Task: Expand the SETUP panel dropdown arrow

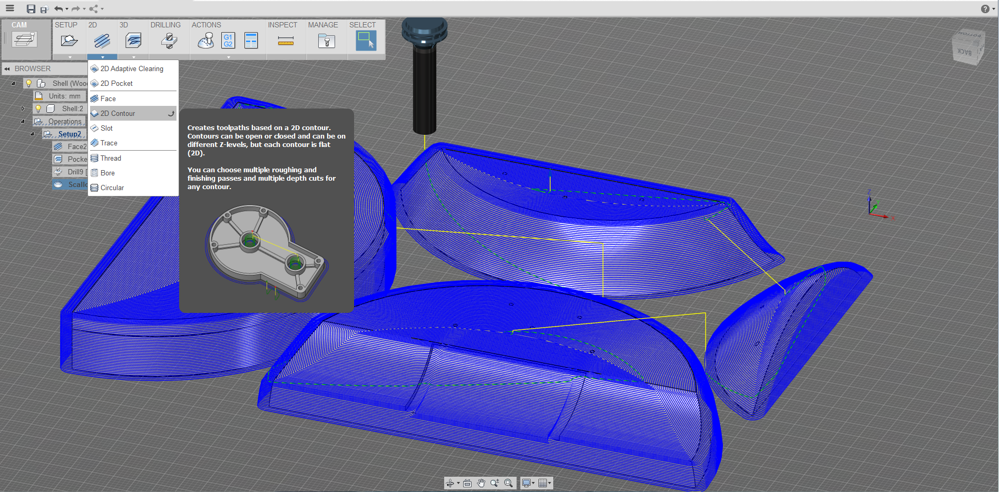Action: pos(70,57)
